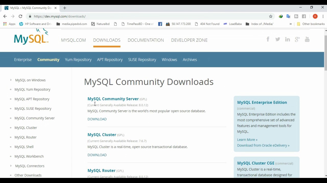The width and height of the screenshot is (327, 183).
Task: Open the Google Translate extension icon
Action: pos(288,16)
